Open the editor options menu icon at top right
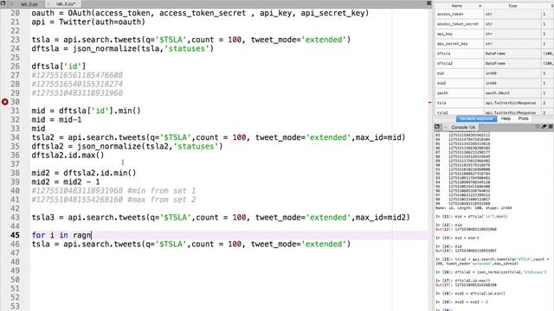This screenshot has width=554, height=311. click(429, 3)
